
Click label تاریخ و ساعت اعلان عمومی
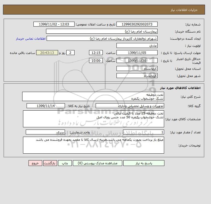96,24
